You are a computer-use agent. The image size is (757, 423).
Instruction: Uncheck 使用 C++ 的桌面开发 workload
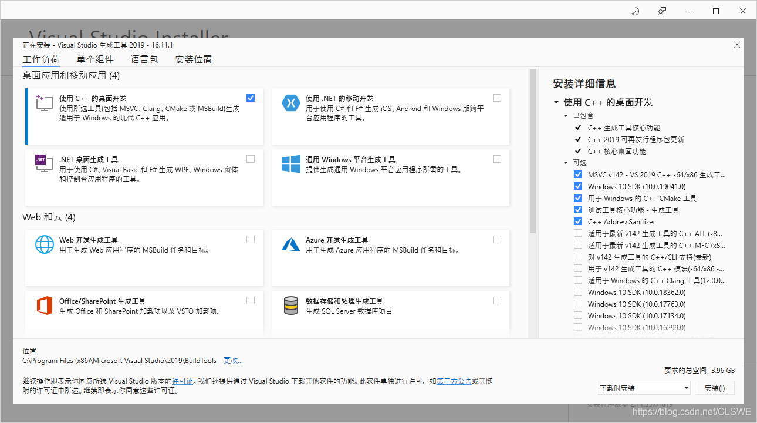pyautogui.click(x=251, y=98)
